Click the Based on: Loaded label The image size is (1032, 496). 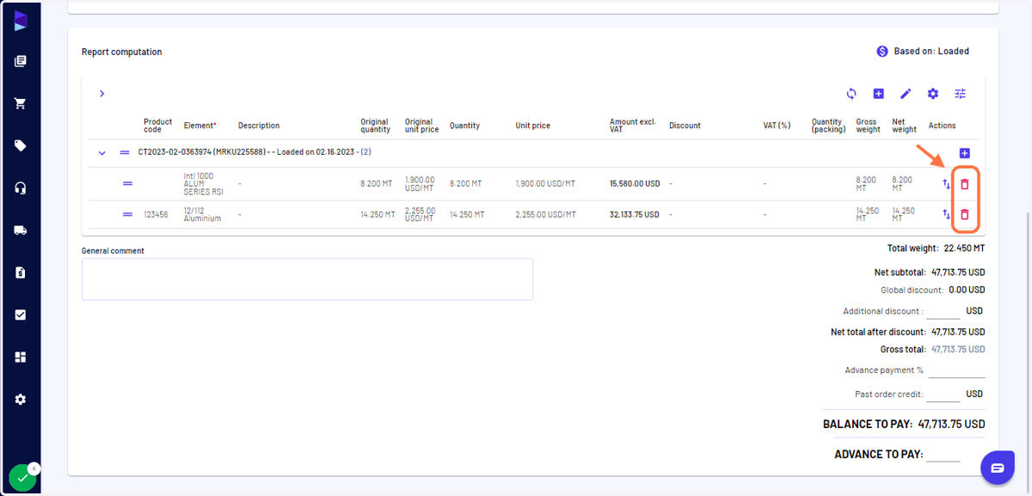point(931,52)
